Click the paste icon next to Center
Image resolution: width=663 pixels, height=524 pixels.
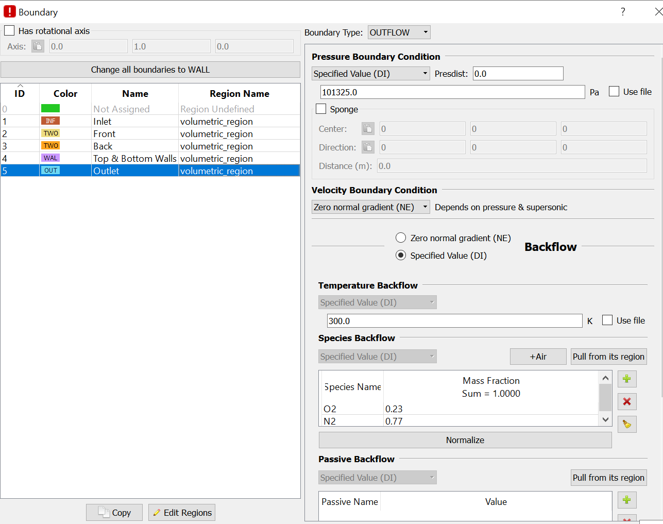[368, 129]
